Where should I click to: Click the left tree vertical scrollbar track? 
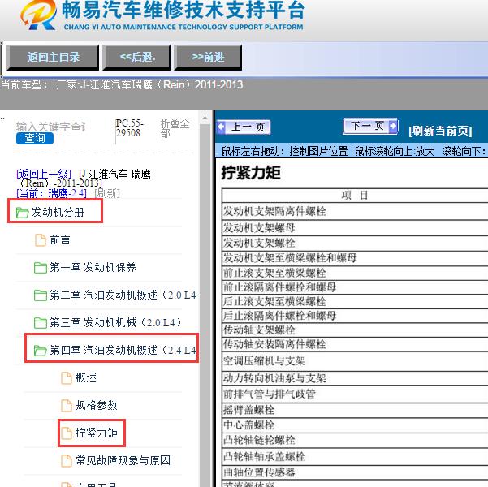205,305
